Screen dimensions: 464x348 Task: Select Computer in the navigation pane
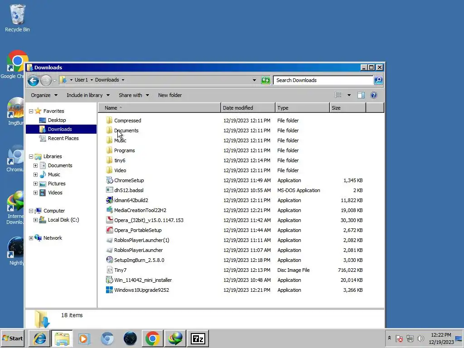tap(54, 211)
